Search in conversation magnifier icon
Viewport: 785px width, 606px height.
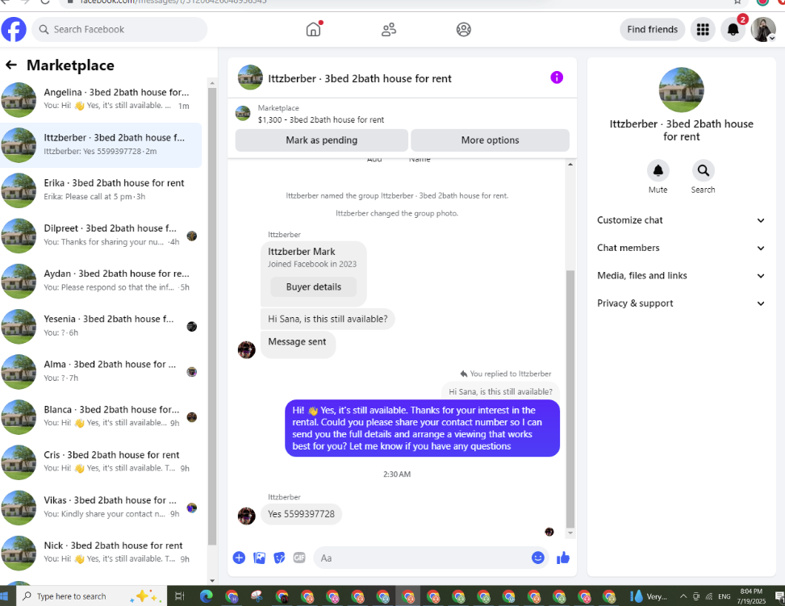(x=703, y=171)
